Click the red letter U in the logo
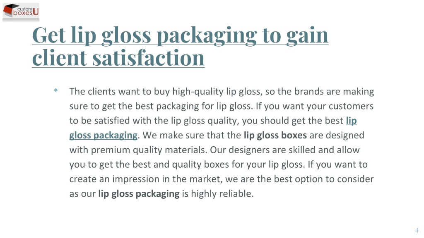The height and width of the screenshot is (238, 424). [x=36, y=12]
